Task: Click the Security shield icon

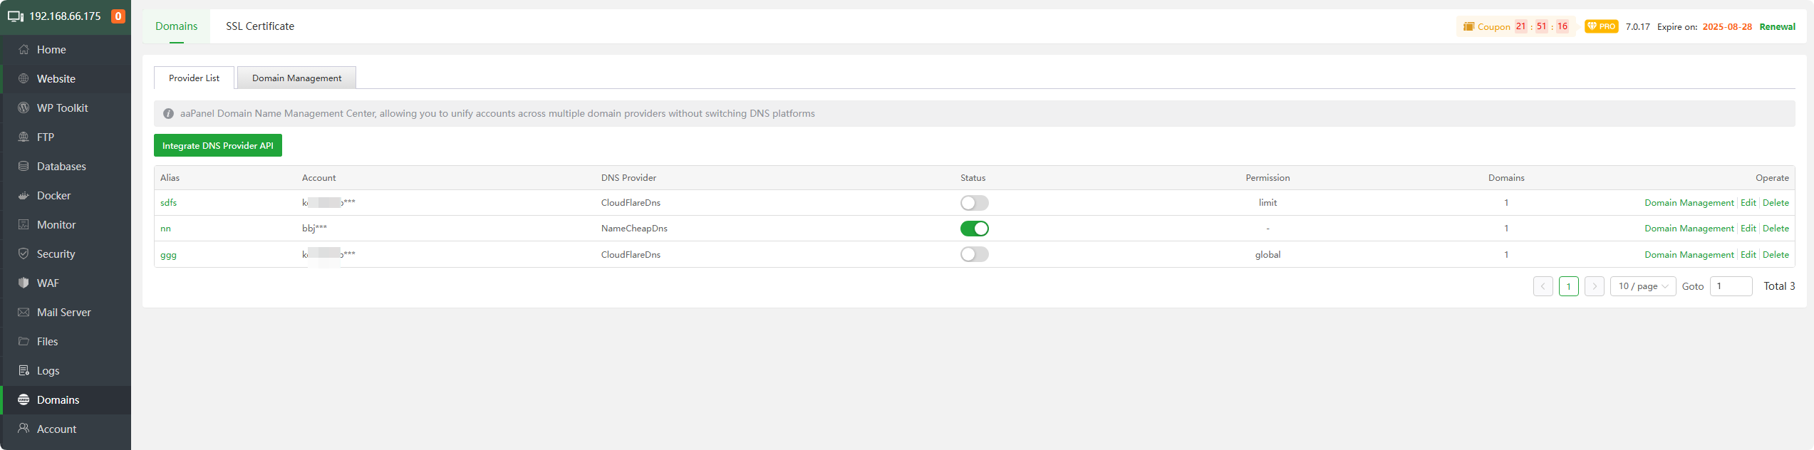Action: (24, 254)
